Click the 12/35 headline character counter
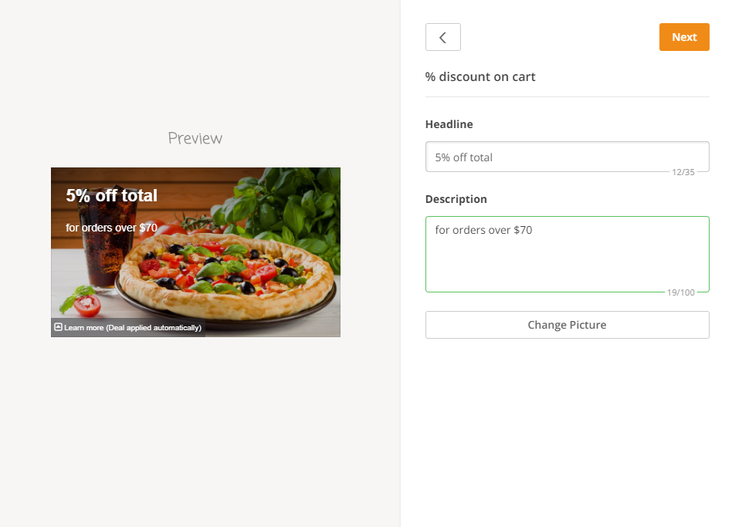Viewport: 732px width, 527px height. (683, 172)
